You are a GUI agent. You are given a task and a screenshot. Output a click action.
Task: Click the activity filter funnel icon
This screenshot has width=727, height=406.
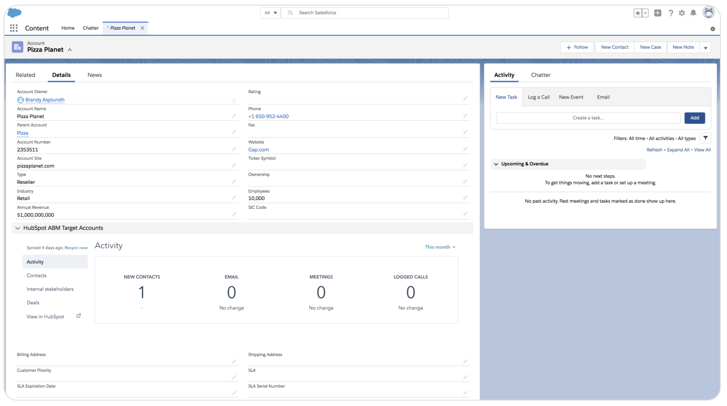click(x=705, y=138)
